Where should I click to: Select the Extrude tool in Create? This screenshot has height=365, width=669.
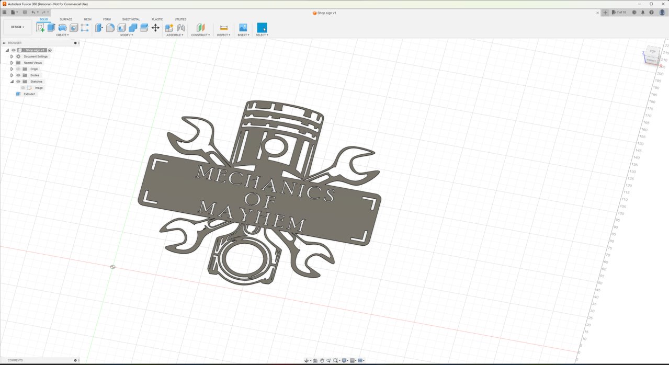[51, 28]
